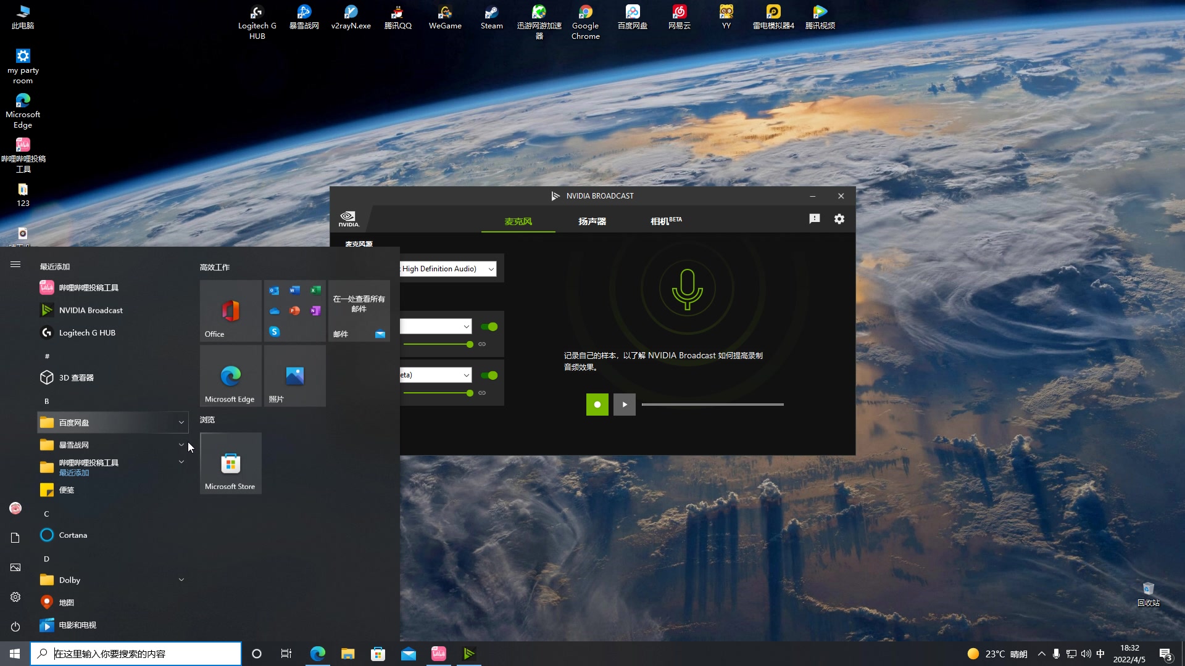Screen dimensions: 1185x666
Task: Open 回收站 recycle bin
Action: (1148, 594)
